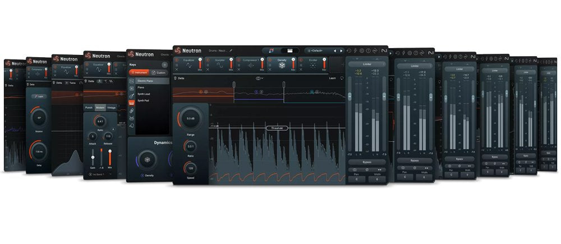
Task: Toggle the Instrument option in the Keys panel
Action: click(x=140, y=73)
